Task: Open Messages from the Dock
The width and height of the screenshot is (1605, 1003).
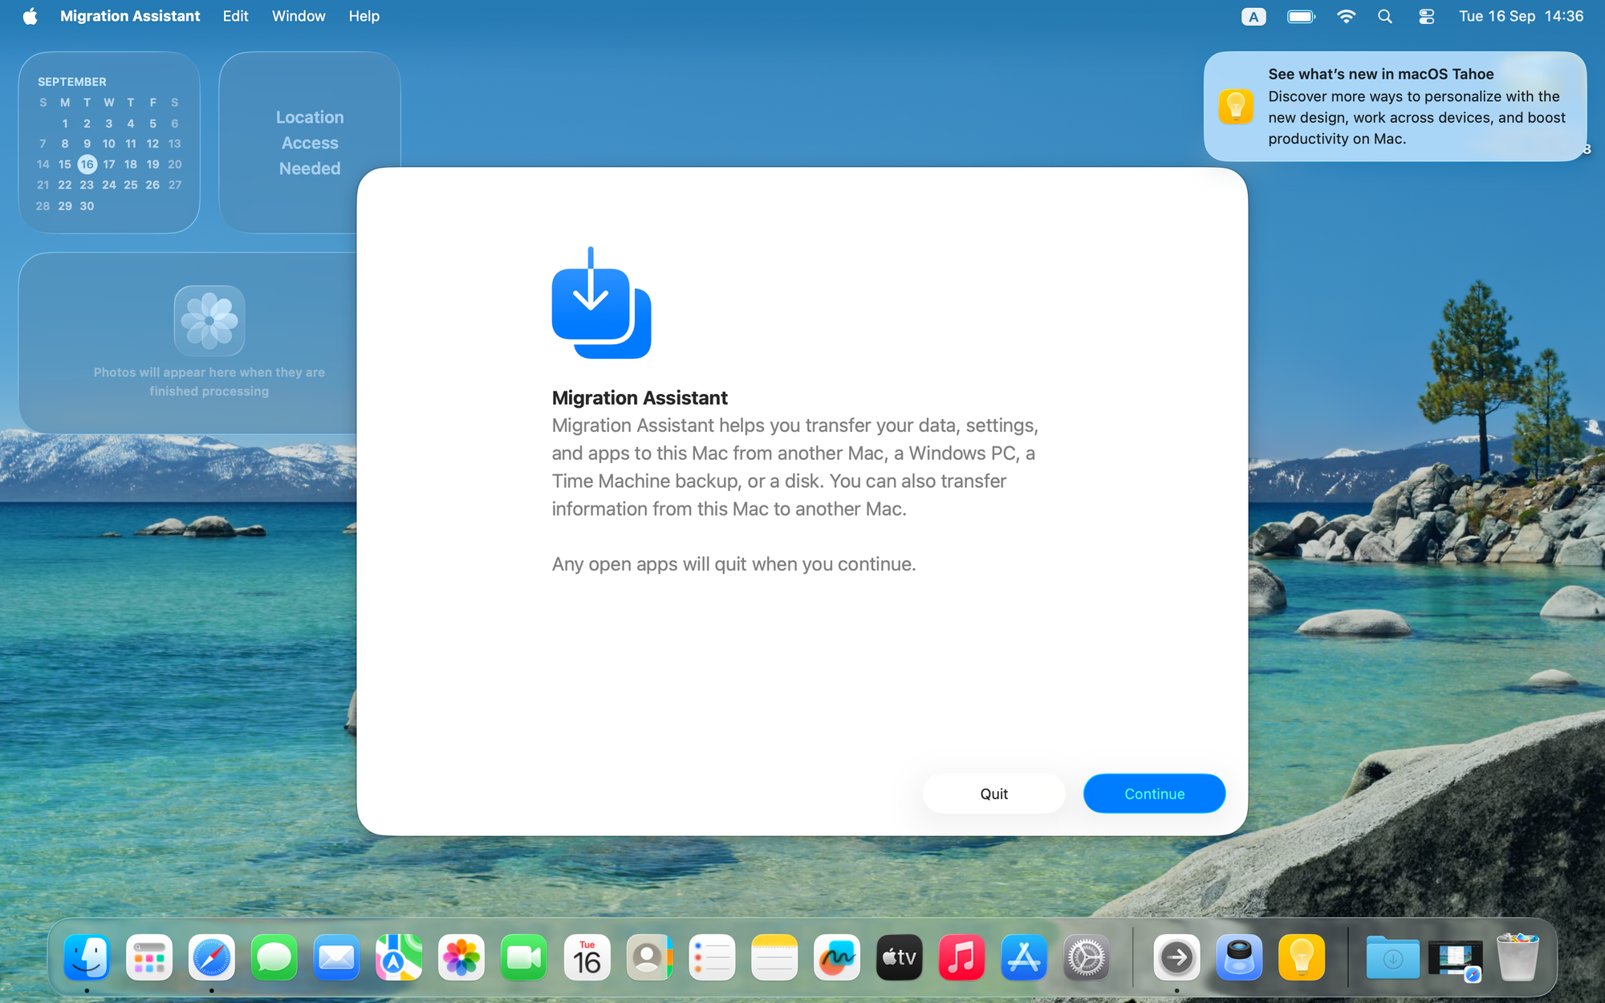Action: click(x=274, y=957)
